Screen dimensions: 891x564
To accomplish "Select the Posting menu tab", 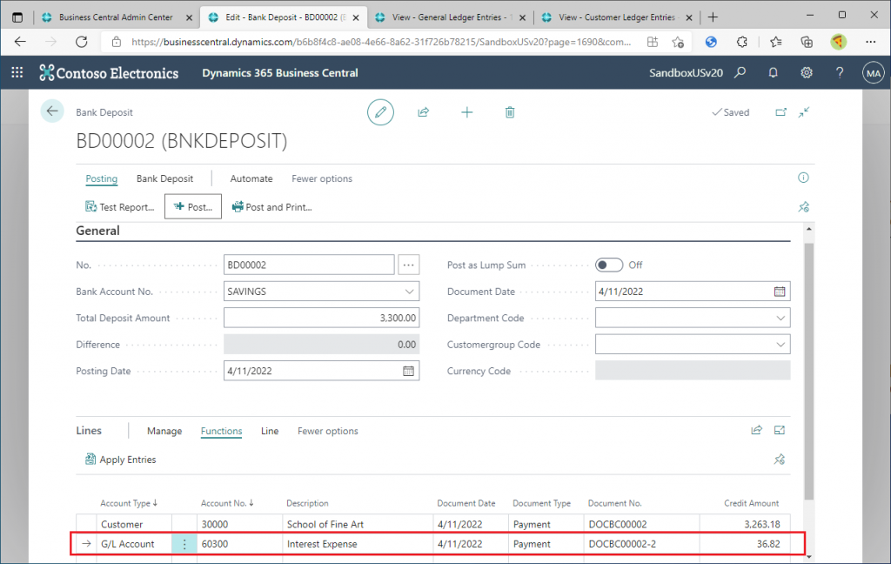I will pos(101,178).
